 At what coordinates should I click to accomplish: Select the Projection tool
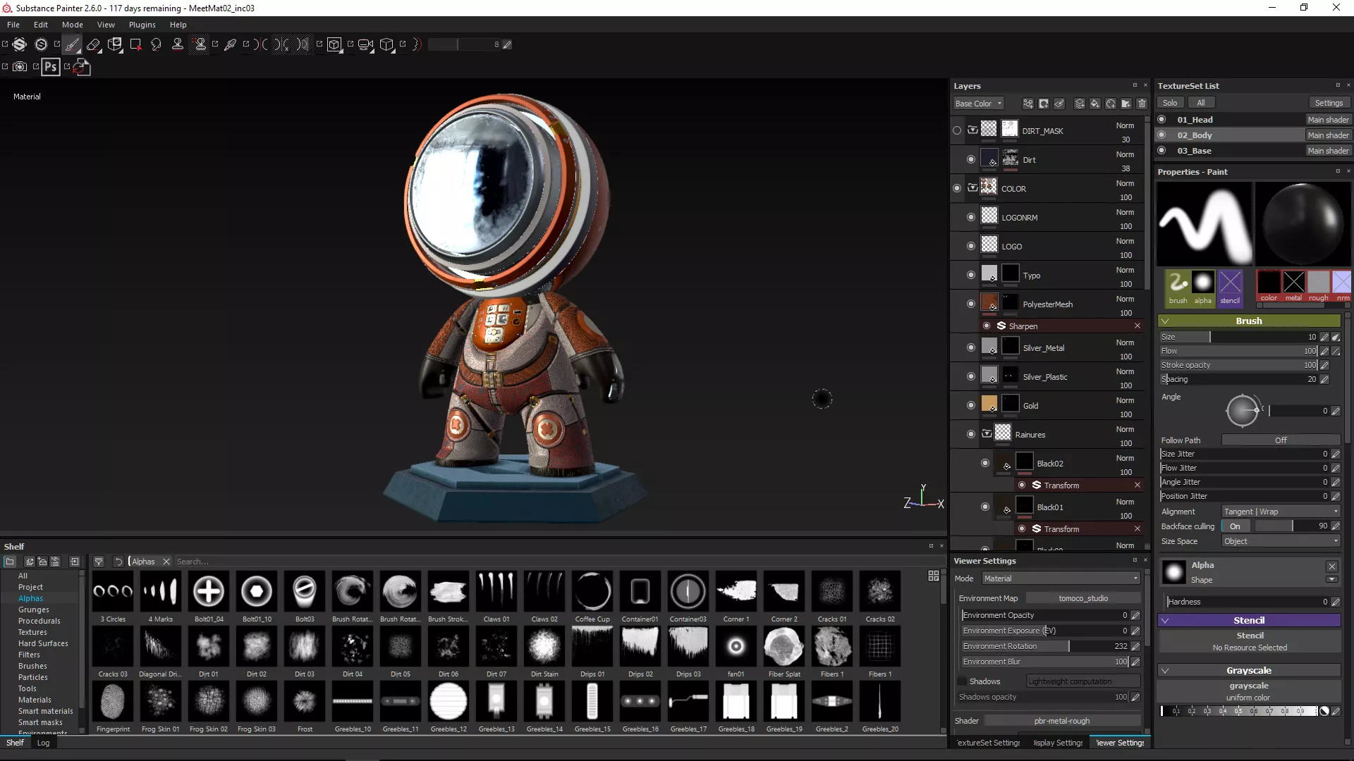(x=114, y=44)
